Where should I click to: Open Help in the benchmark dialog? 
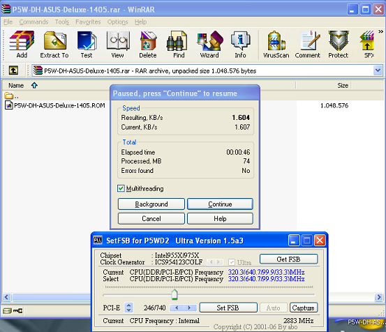(x=220, y=218)
